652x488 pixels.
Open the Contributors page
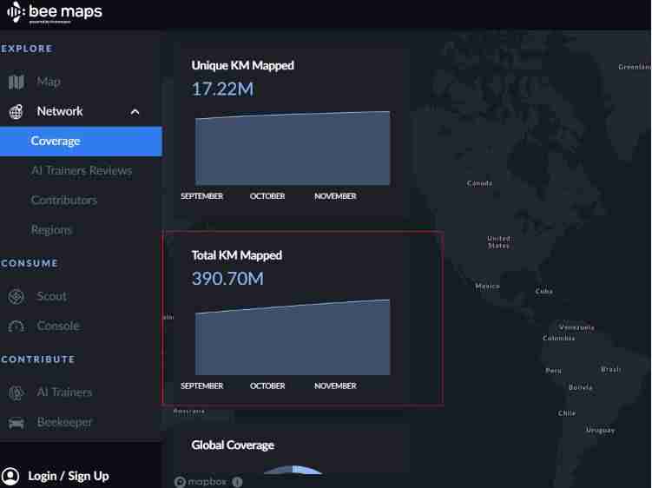[64, 200]
